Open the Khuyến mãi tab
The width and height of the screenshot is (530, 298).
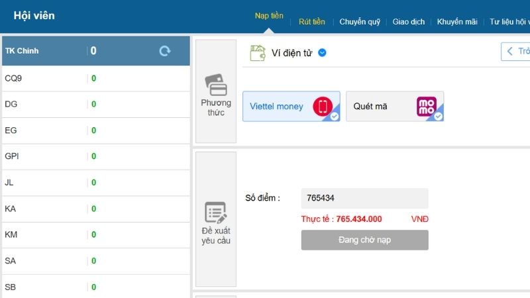pos(457,22)
